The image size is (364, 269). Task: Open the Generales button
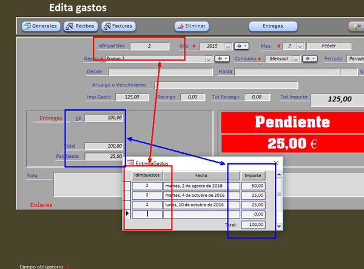coord(41,26)
